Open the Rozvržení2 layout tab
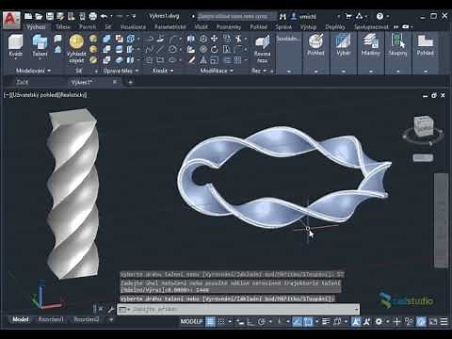The width and height of the screenshot is (452, 339). coord(87,319)
